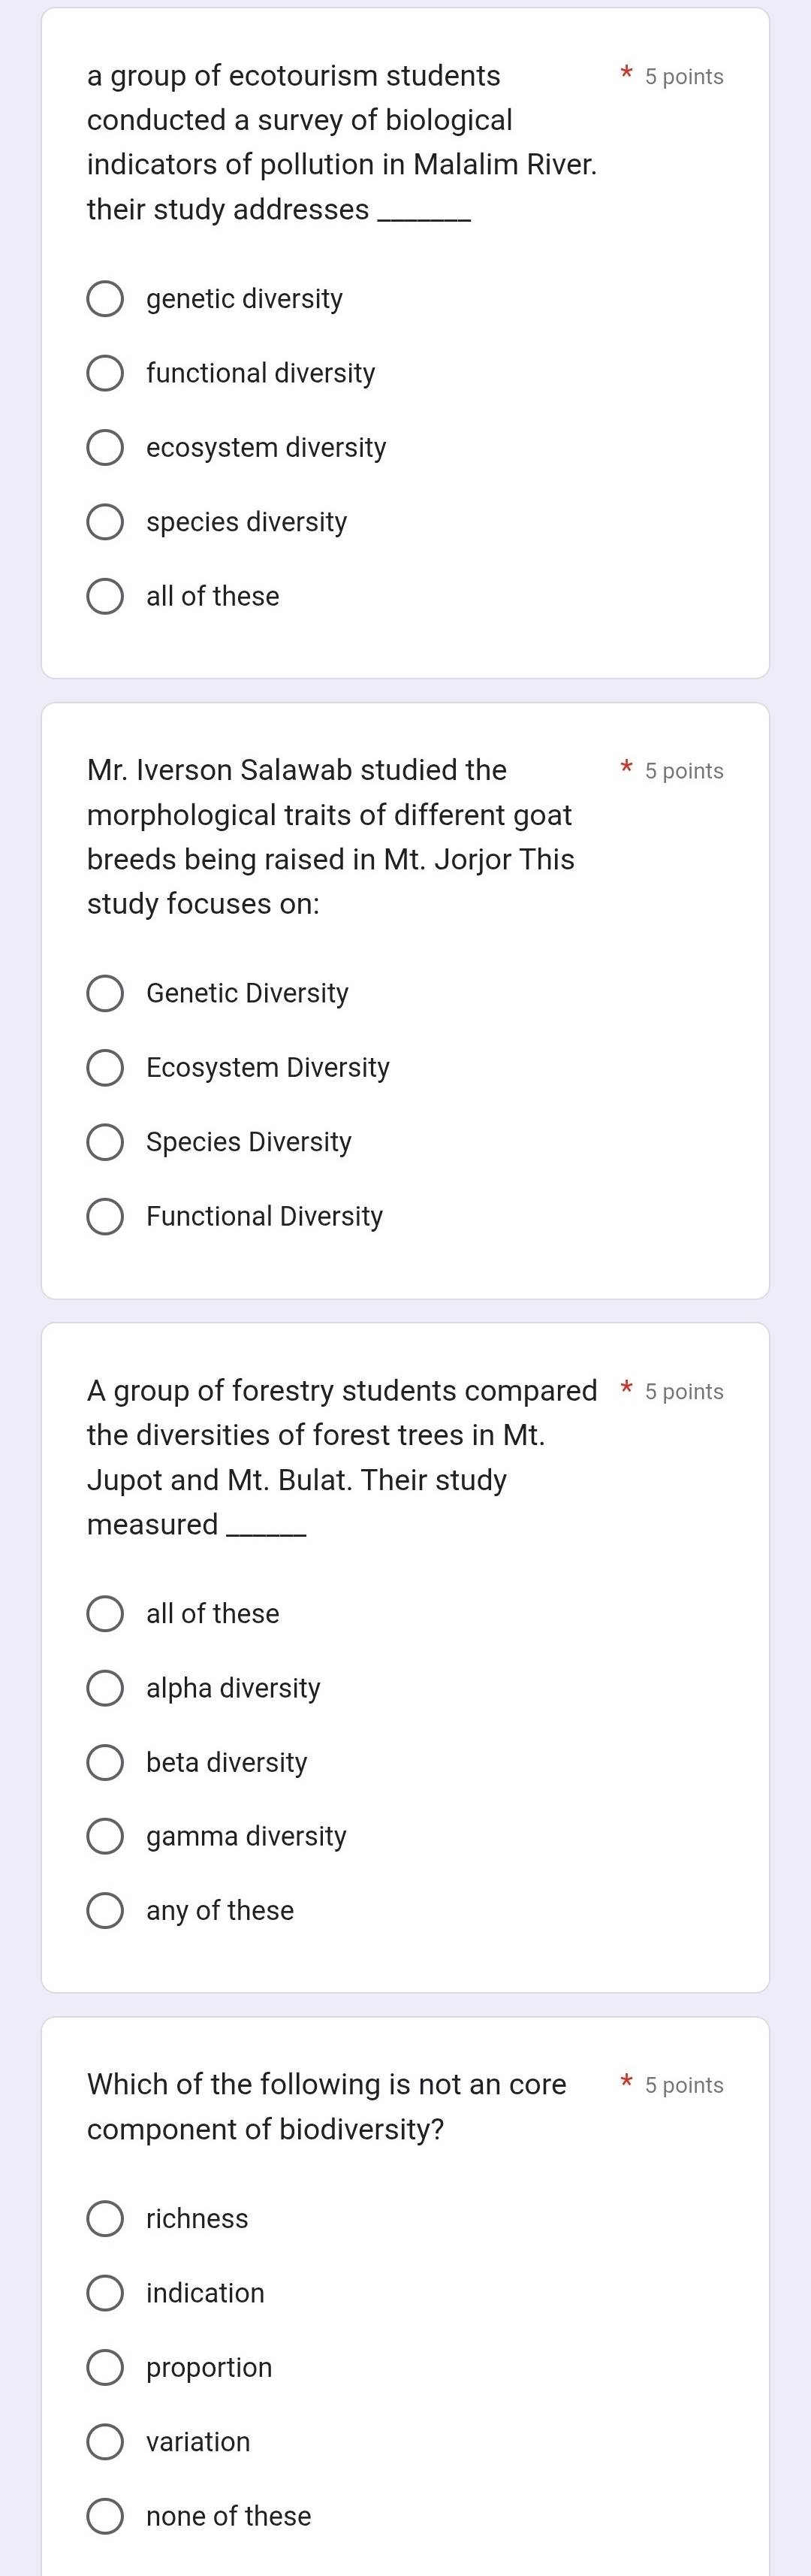811x2576 pixels.
Task: Select the 'variation' answer option
Action: (x=105, y=2442)
